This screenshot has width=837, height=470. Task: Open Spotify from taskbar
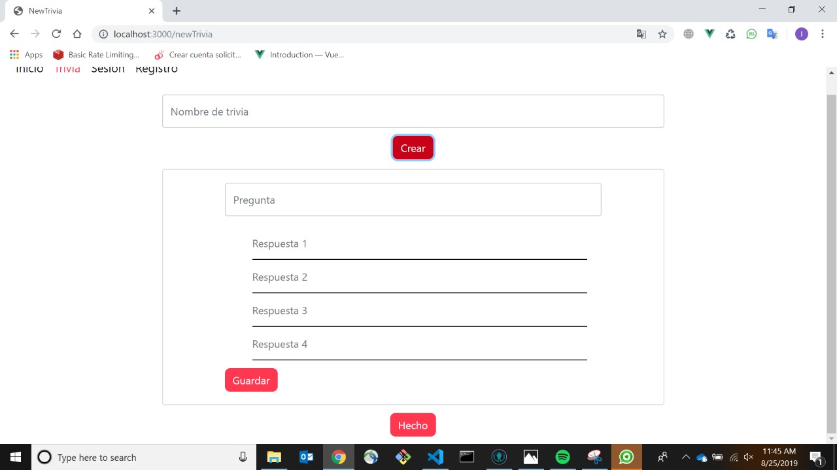563,457
